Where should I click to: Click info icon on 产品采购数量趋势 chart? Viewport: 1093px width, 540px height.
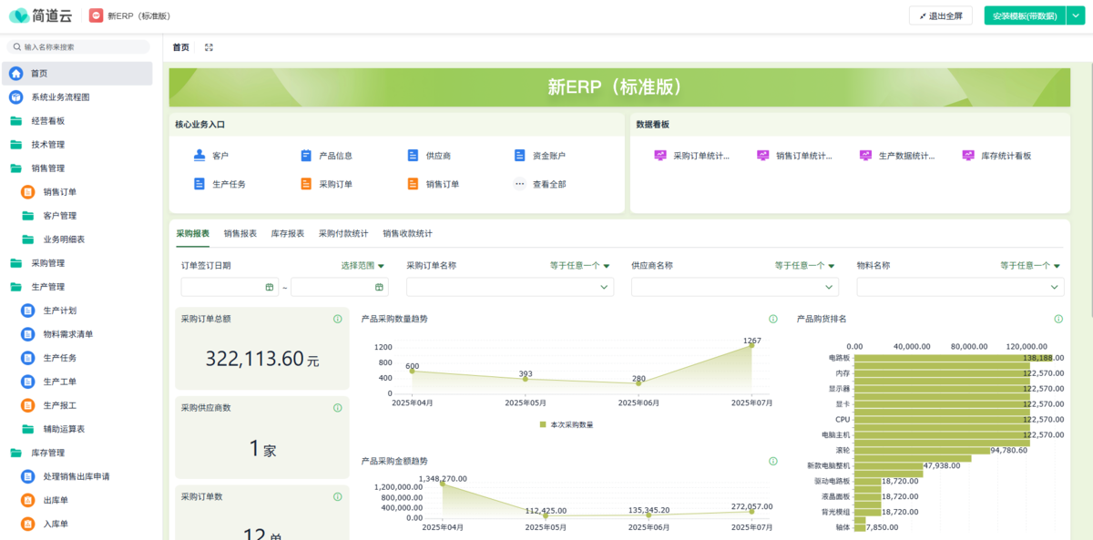click(x=773, y=319)
